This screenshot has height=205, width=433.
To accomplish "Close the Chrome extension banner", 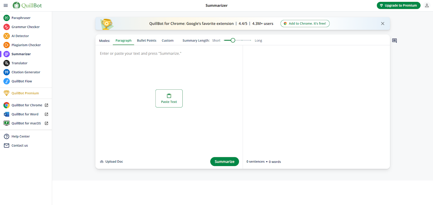I will (383, 23).
